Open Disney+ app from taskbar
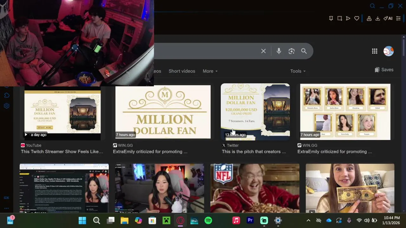The image size is (406, 228). 194,220
